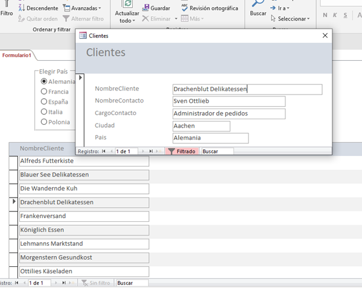This screenshot has width=362, height=288.
Task: Select the Alemania radio button
Action: [x=43, y=81]
